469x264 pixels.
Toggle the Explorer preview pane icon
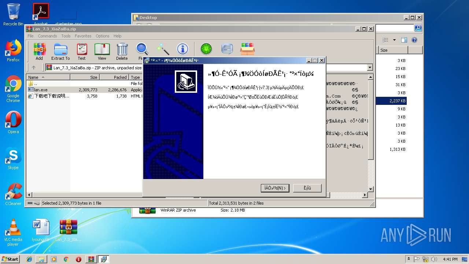(404, 40)
